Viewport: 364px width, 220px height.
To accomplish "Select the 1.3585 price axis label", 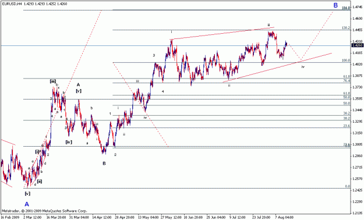I will click(357, 98).
